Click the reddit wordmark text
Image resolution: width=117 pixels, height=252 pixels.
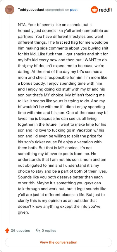(105, 10)
